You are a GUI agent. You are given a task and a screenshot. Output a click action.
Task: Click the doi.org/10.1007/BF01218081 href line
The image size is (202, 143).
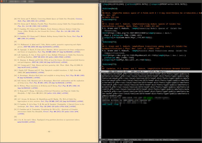coord(137,33)
